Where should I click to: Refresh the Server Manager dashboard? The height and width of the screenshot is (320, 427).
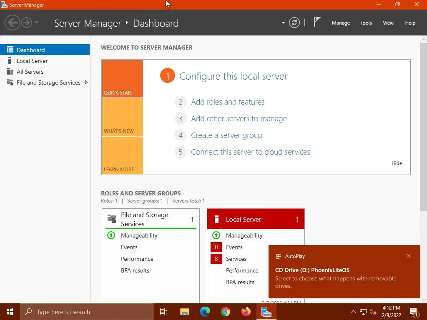[x=294, y=22]
